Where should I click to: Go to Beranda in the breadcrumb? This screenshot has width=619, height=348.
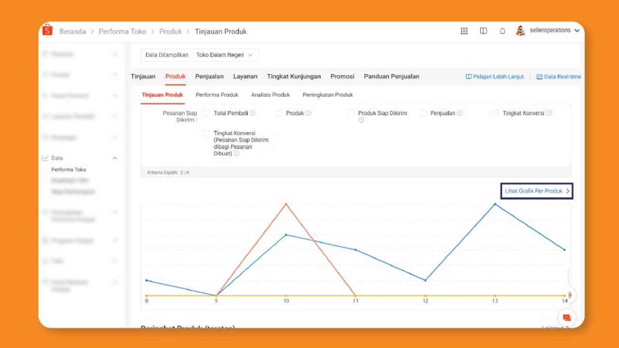[73, 31]
